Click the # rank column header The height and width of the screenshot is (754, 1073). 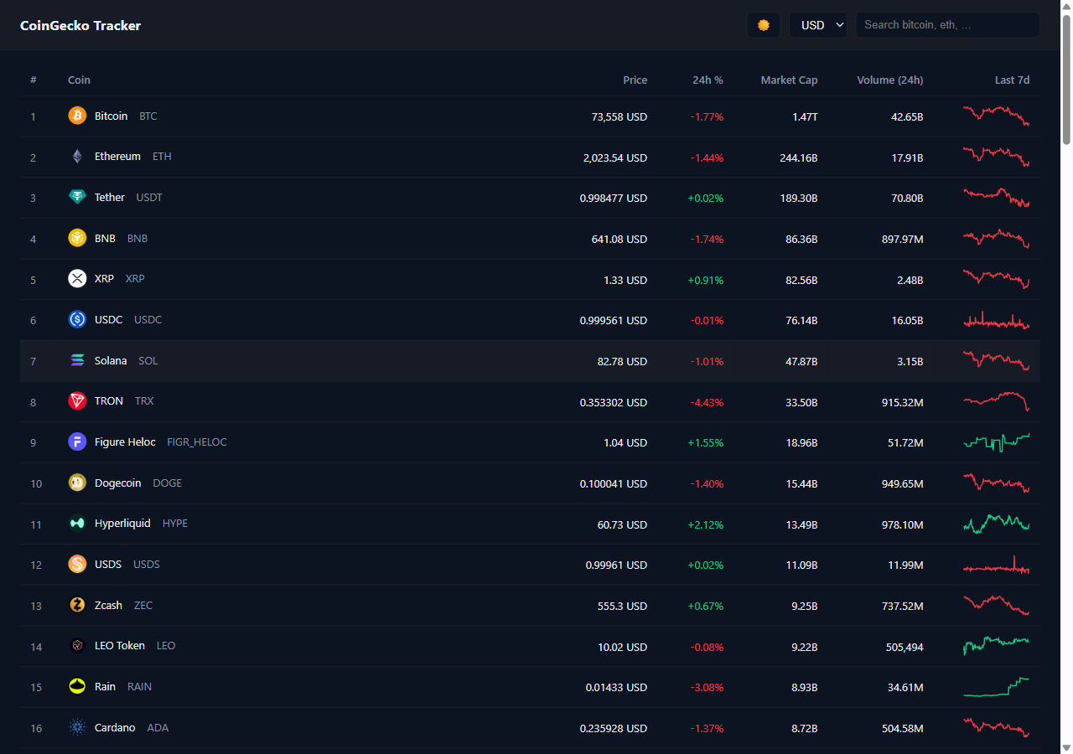tap(34, 80)
